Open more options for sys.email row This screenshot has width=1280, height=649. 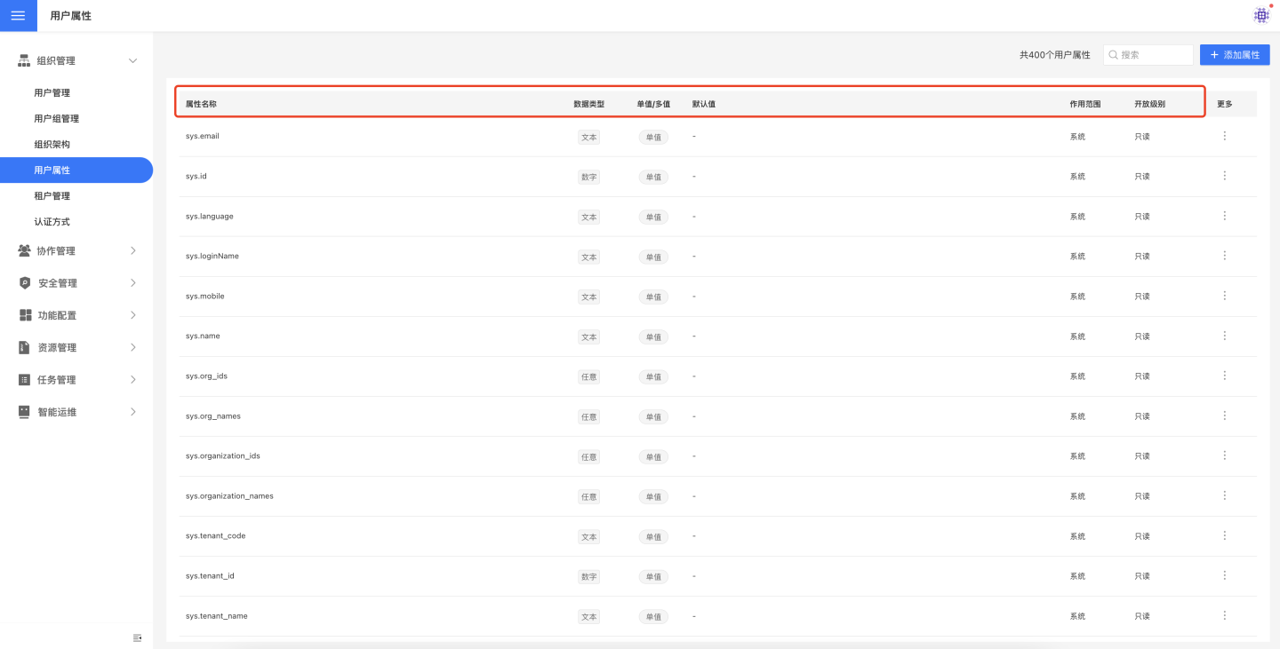point(1224,136)
